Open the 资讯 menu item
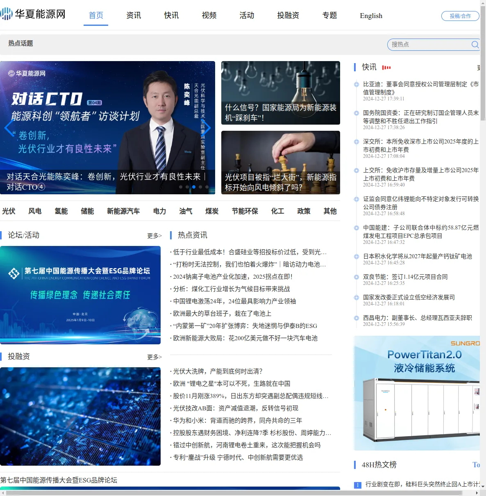The width and height of the screenshot is (486, 496). (134, 16)
